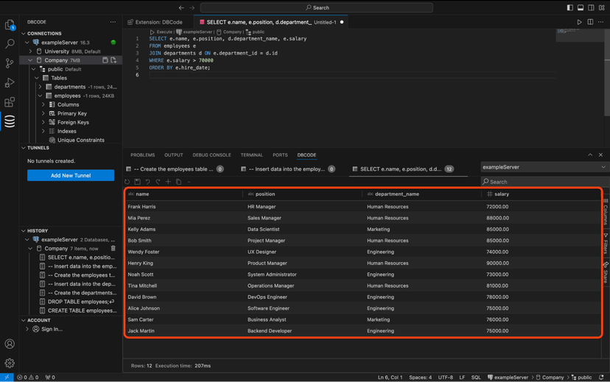Split the editor right
610x382 pixels.
point(590,22)
